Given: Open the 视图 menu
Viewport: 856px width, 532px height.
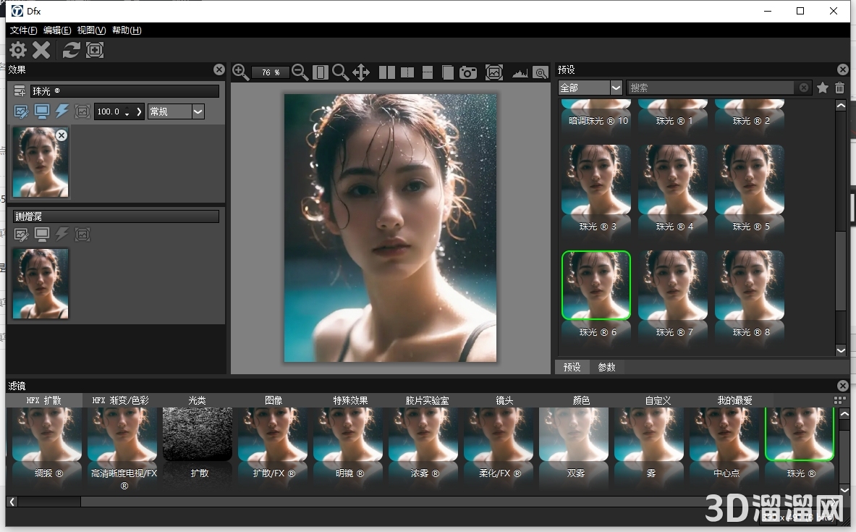Looking at the screenshot, I should (91, 30).
